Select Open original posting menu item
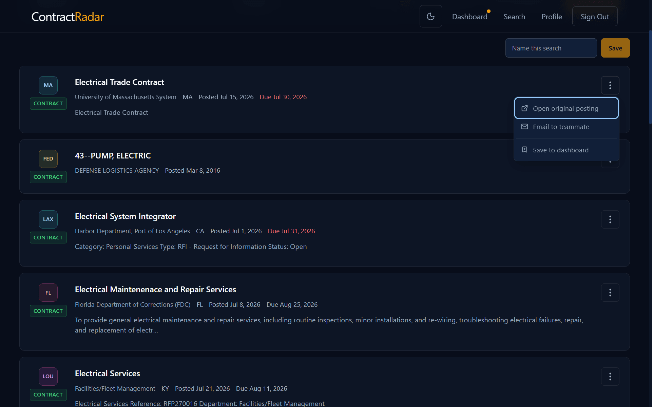Image resolution: width=652 pixels, height=407 pixels. (566, 108)
